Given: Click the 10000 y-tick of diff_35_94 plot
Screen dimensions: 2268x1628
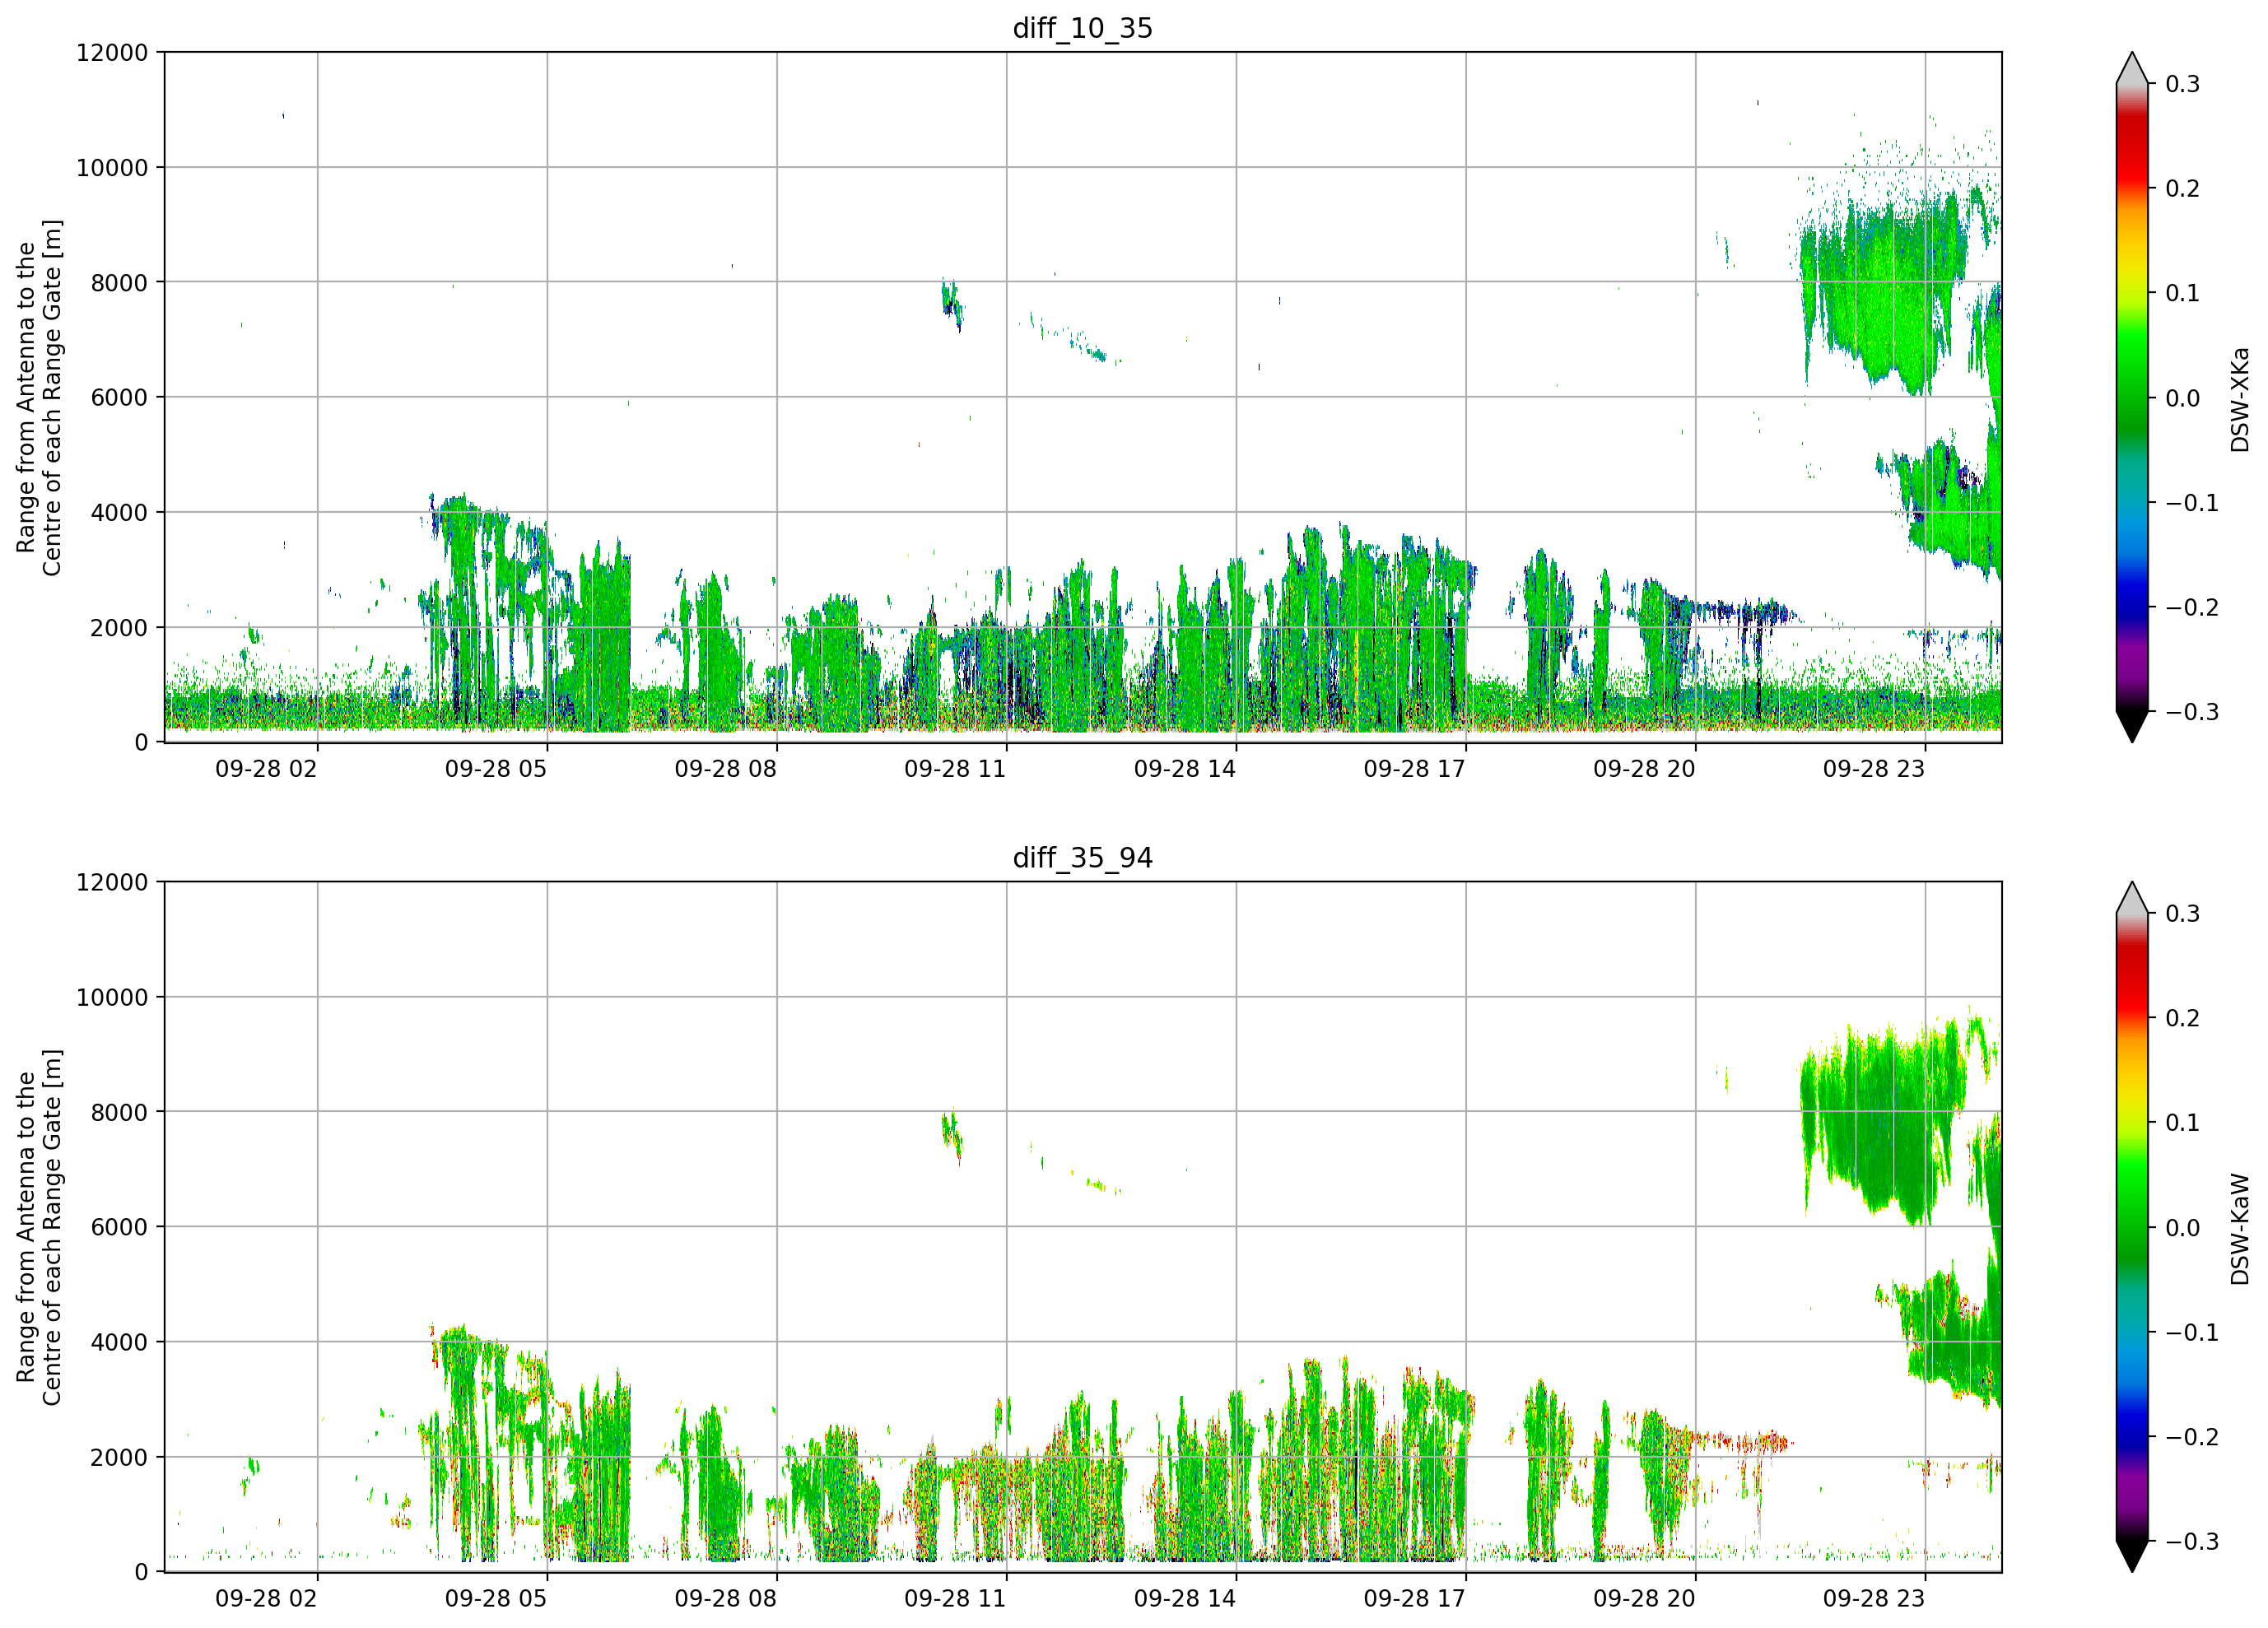Looking at the screenshot, I should 112,998.
